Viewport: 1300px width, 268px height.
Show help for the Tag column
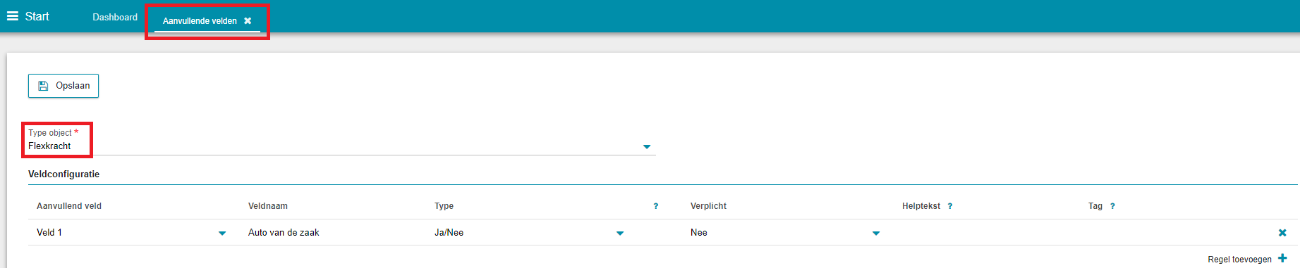[x=1112, y=206]
